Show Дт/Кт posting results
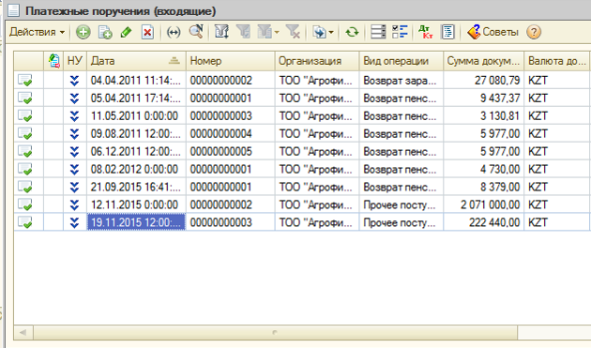 pos(426,32)
